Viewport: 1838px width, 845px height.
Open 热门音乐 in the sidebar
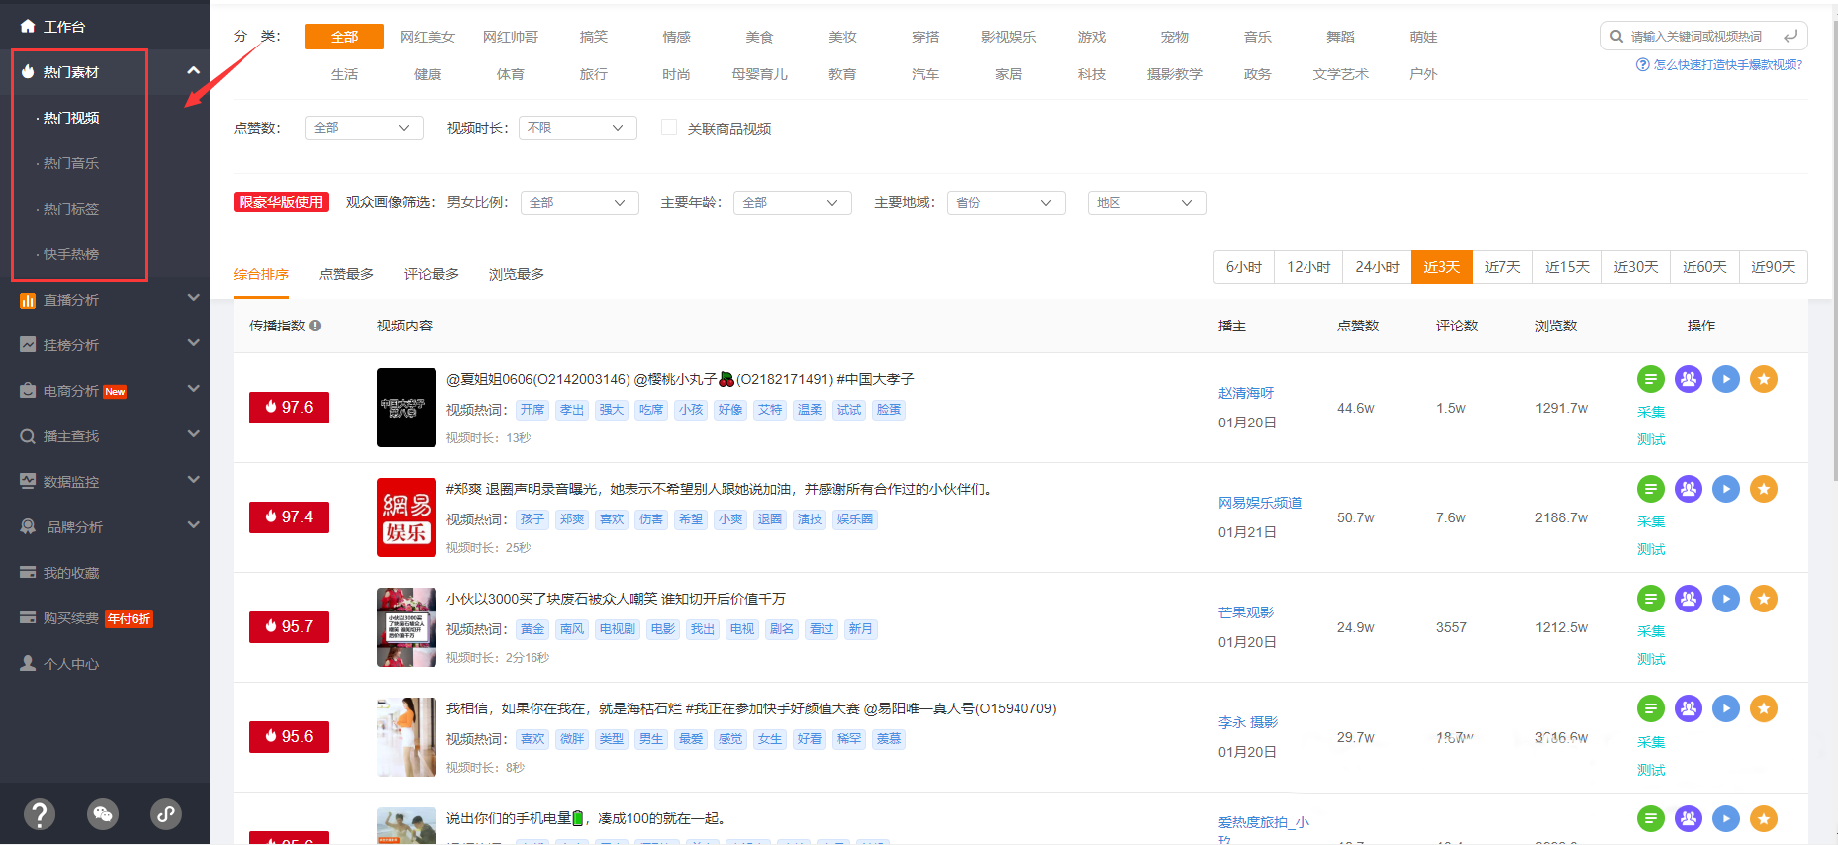(x=71, y=163)
